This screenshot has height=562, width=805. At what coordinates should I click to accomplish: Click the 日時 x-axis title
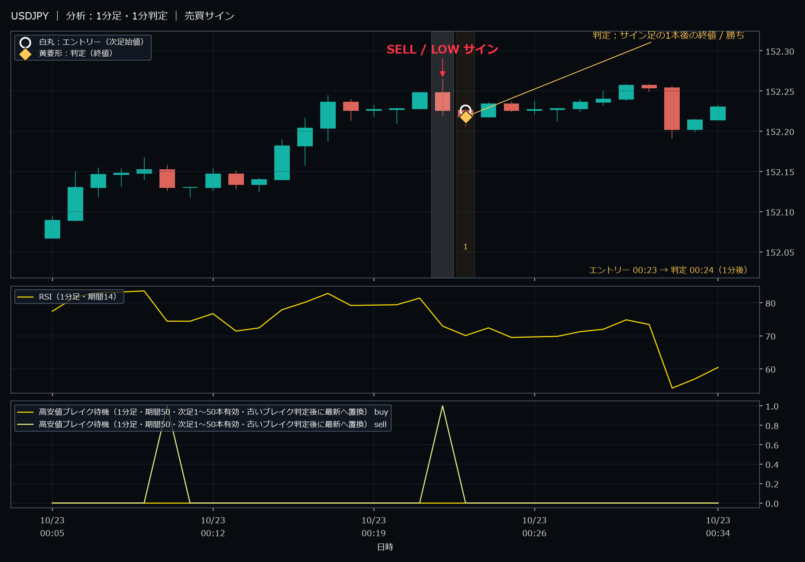tap(385, 547)
